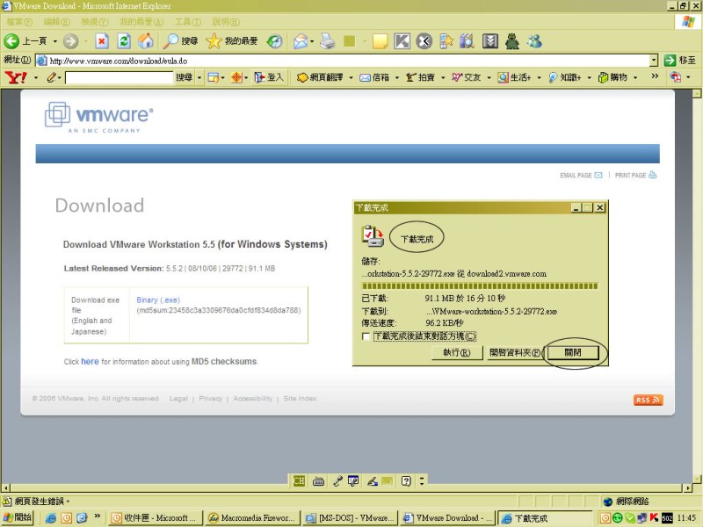Click the download progress bar in dialog
Image resolution: width=703 pixels, height=527 pixels.
click(x=480, y=286)
